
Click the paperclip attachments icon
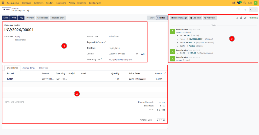pos(241,18)
